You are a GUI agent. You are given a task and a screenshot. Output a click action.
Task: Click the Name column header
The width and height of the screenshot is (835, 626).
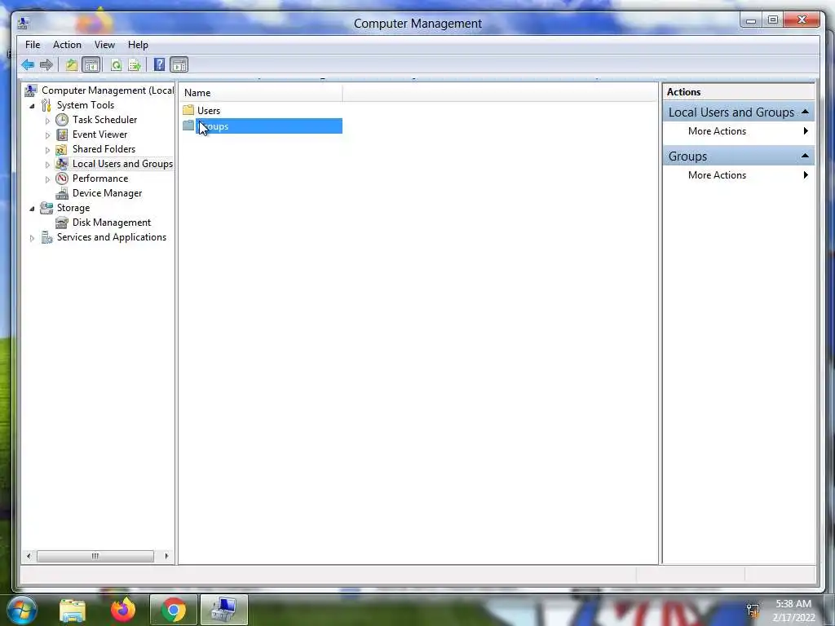(261, 93)
